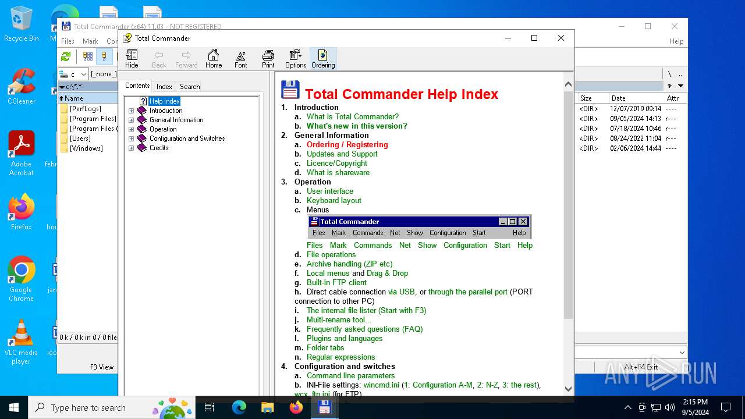
Task: Click the Forward navigation button
Action: coord(186,59)
